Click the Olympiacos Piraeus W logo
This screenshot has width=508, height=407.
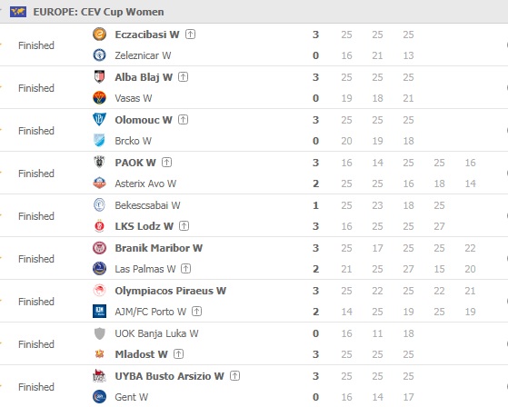coord(99,291)
